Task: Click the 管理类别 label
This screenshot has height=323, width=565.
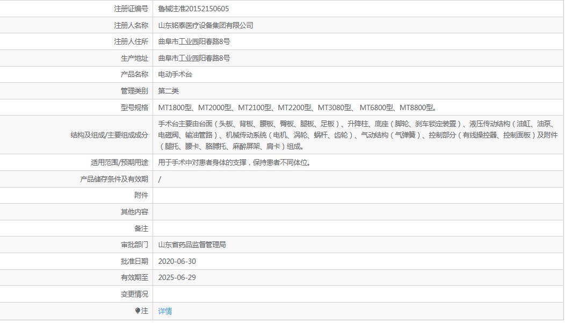Action: 135,91
